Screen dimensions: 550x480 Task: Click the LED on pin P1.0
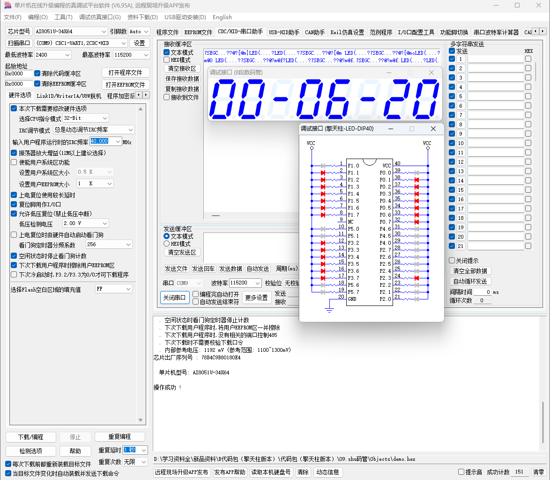click(323, 165)
